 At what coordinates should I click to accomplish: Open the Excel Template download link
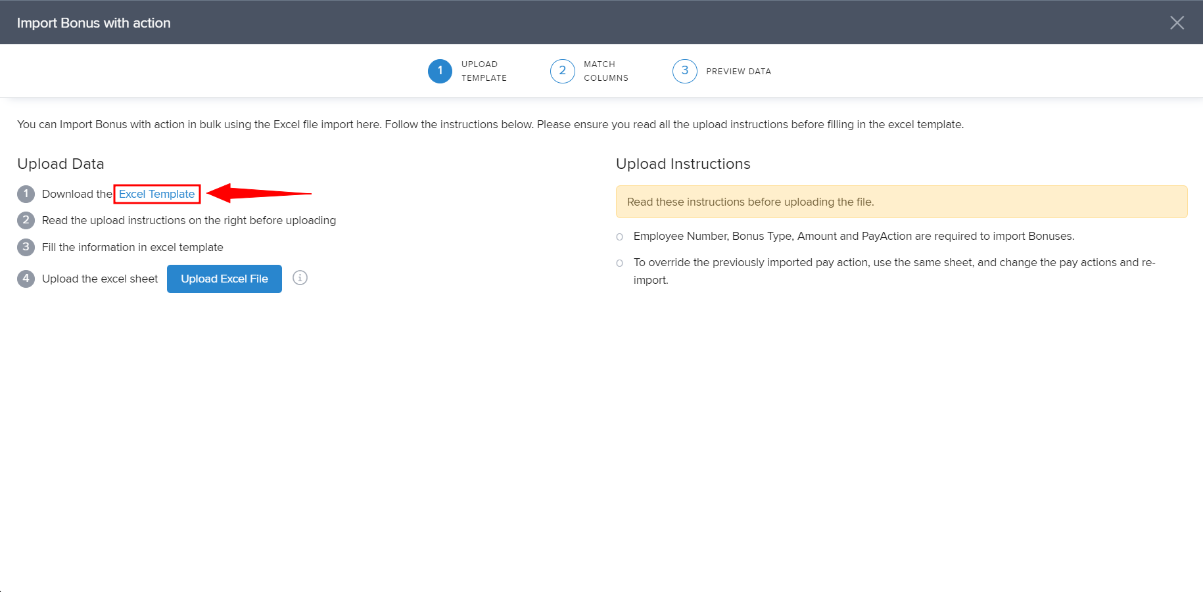[x=156, y=194]
